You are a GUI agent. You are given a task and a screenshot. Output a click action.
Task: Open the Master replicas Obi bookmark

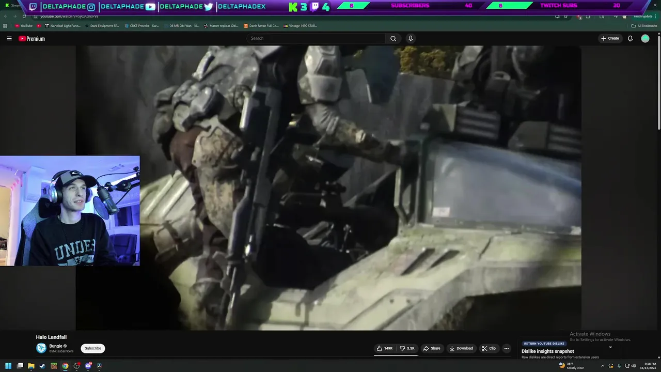click(221, 26)
